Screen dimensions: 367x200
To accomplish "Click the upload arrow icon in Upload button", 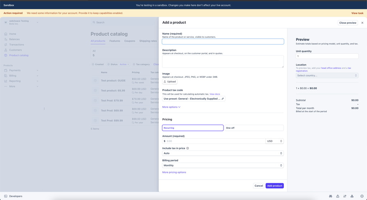I will click(x=165, y=81).
